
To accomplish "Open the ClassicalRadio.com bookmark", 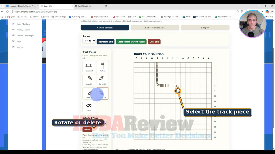I will 202,17.
